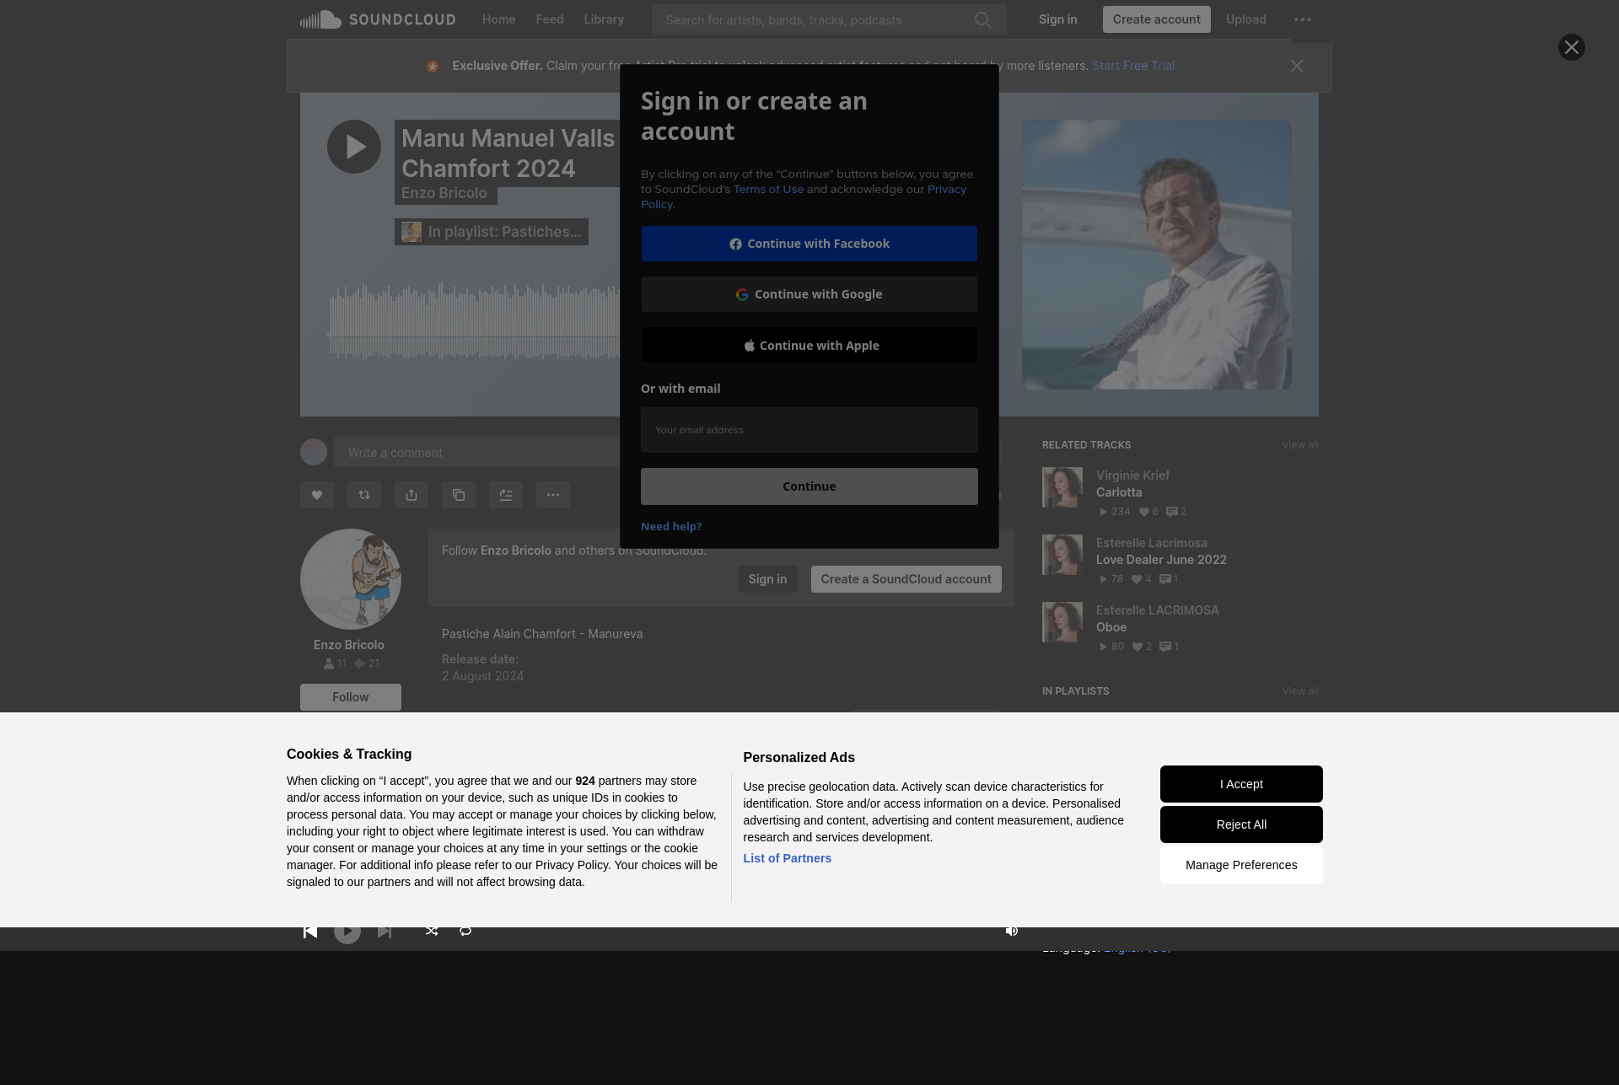This screenshot has width=1619, height=1085.
Task: View all related tracks
Action: point(1300,445)
